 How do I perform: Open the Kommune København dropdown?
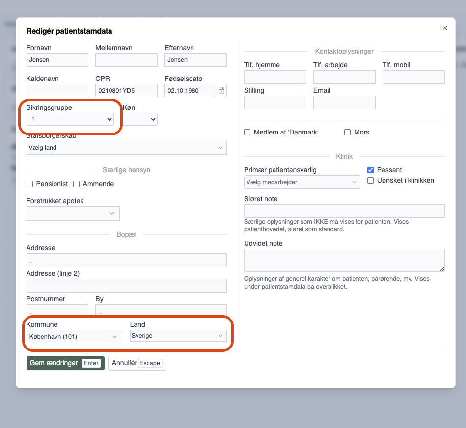click(75, 336)
